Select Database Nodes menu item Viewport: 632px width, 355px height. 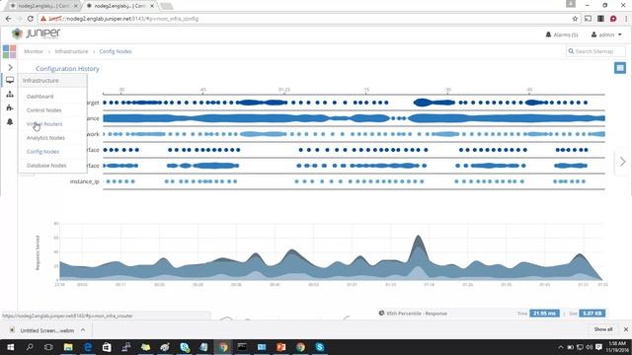[46, 166]
